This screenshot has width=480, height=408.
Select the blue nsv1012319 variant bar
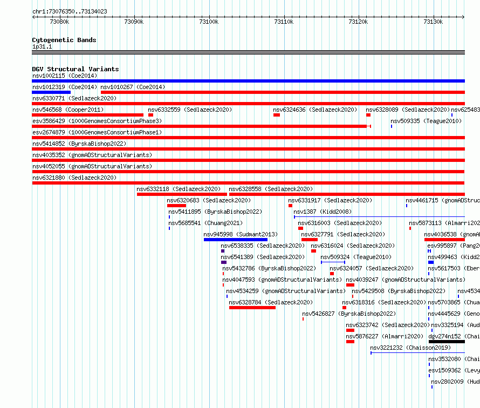[x=51, y=92]
